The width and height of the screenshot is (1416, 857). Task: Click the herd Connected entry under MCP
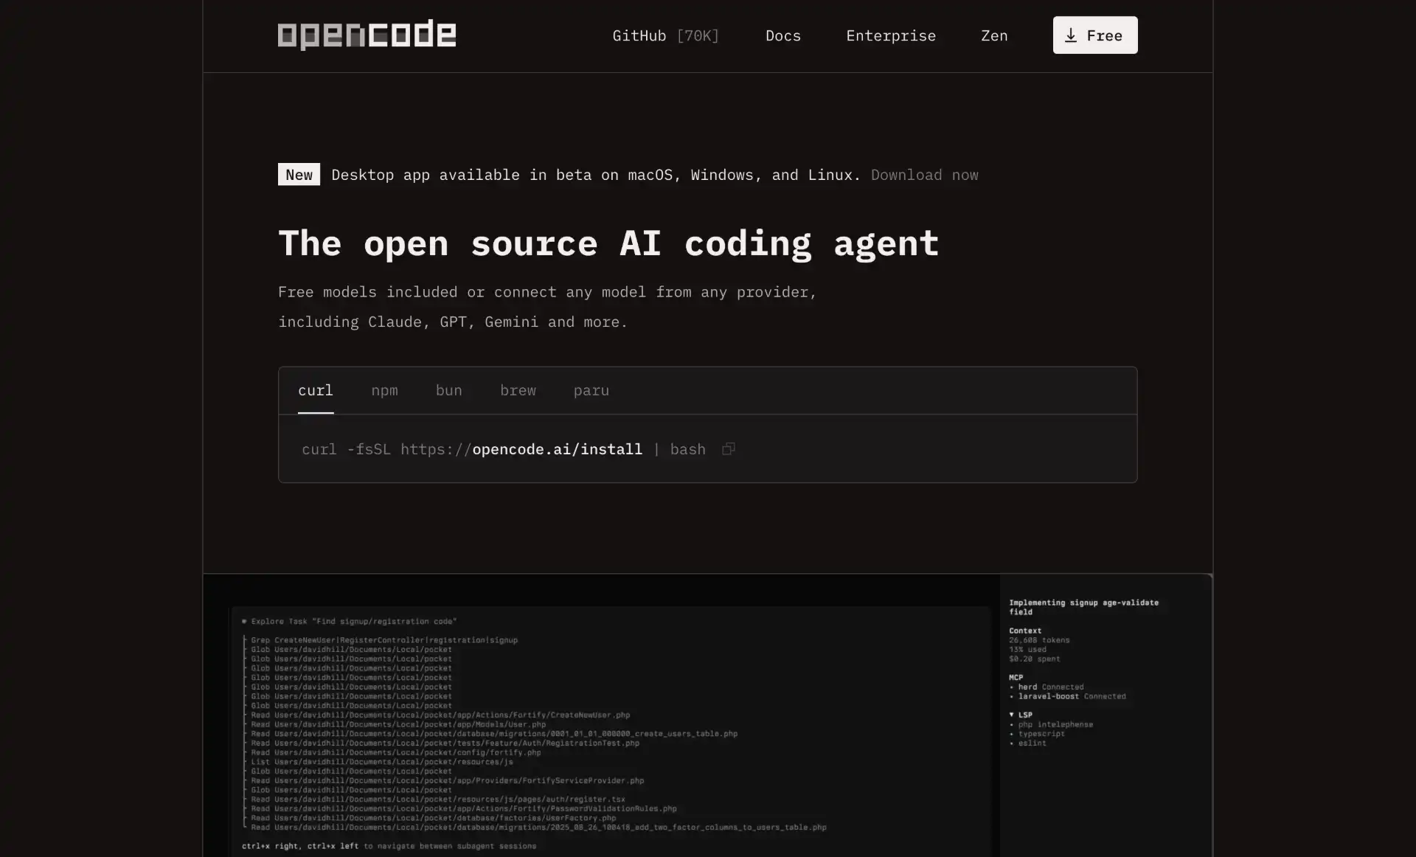[1047, 686]
